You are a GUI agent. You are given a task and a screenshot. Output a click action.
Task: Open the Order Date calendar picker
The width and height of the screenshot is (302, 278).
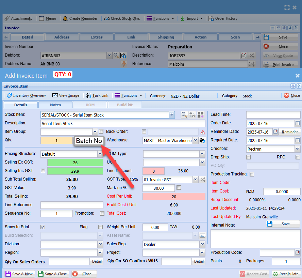click(x=298, y=123)
